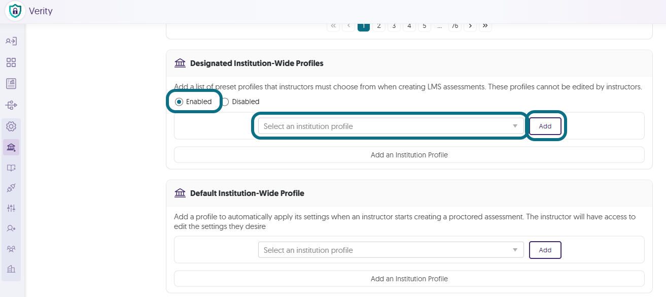Click Add button in Designated Profiles section
This screenshot has height=297, width=666.
pos(545,126)
